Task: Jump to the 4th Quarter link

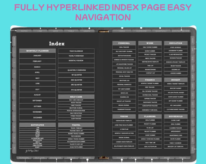Action: click(76, 90)
